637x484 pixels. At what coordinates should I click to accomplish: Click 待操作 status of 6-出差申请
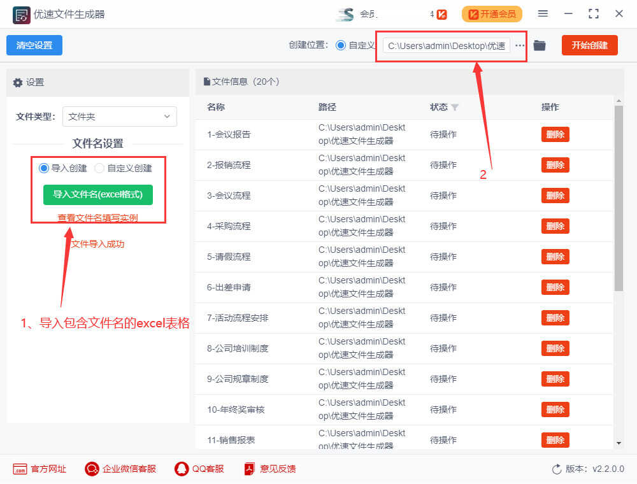(443, 287)
